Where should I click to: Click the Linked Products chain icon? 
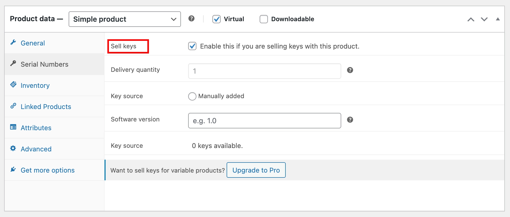(13, 106)
